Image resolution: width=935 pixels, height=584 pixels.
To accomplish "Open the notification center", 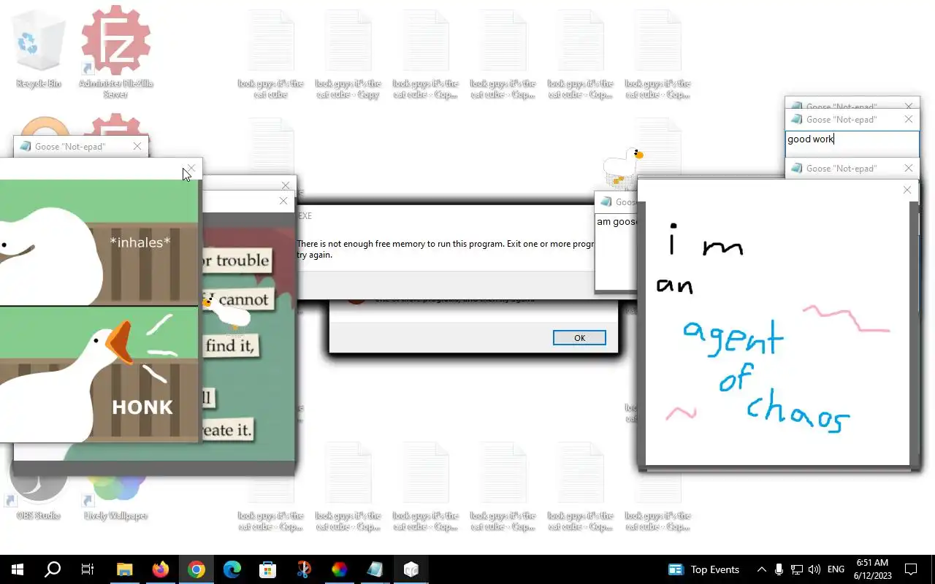I will click(x=911, y=569).
